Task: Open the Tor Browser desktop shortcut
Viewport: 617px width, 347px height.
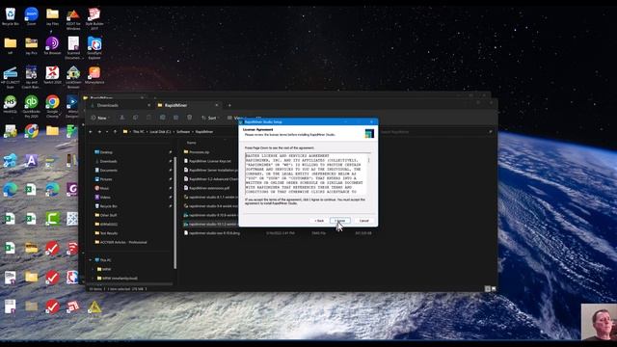Action: coord(52,45)
